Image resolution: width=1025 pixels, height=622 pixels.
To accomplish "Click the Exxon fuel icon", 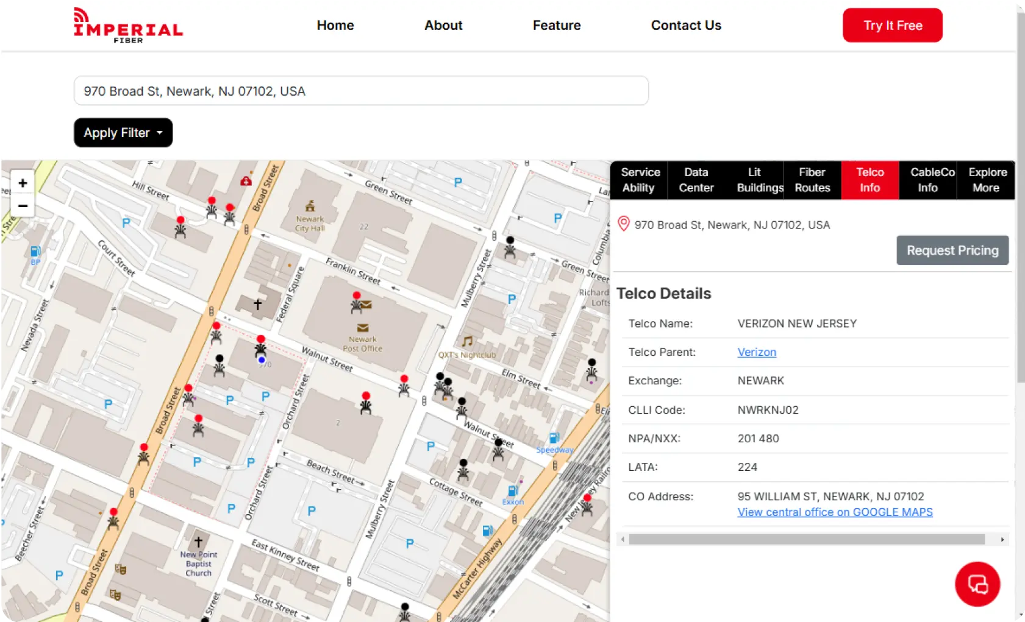I will (x=513, y=491).
